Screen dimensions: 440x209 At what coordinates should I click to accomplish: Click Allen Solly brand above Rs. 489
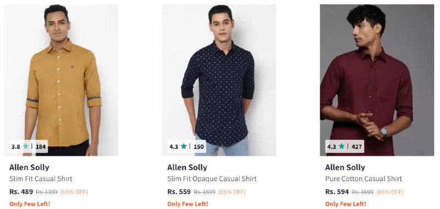coord(29,168)
